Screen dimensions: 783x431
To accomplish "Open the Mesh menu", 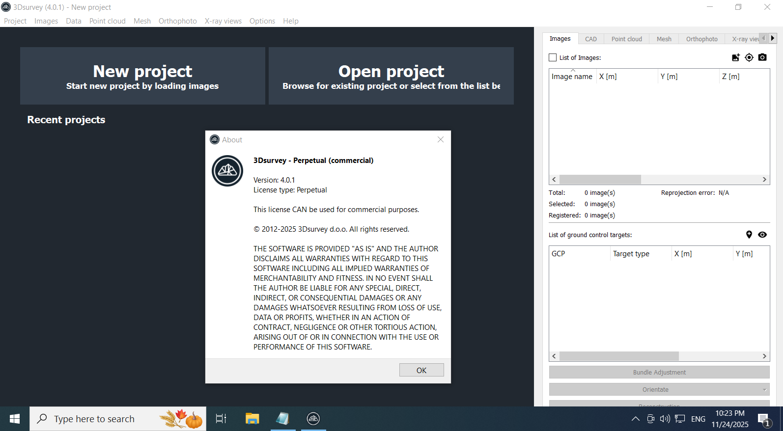I will pyautogui.click(x=142, y=21).
